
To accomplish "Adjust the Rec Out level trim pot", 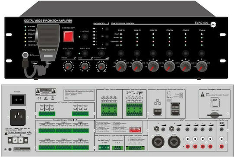I will click(x=221, y=129).
